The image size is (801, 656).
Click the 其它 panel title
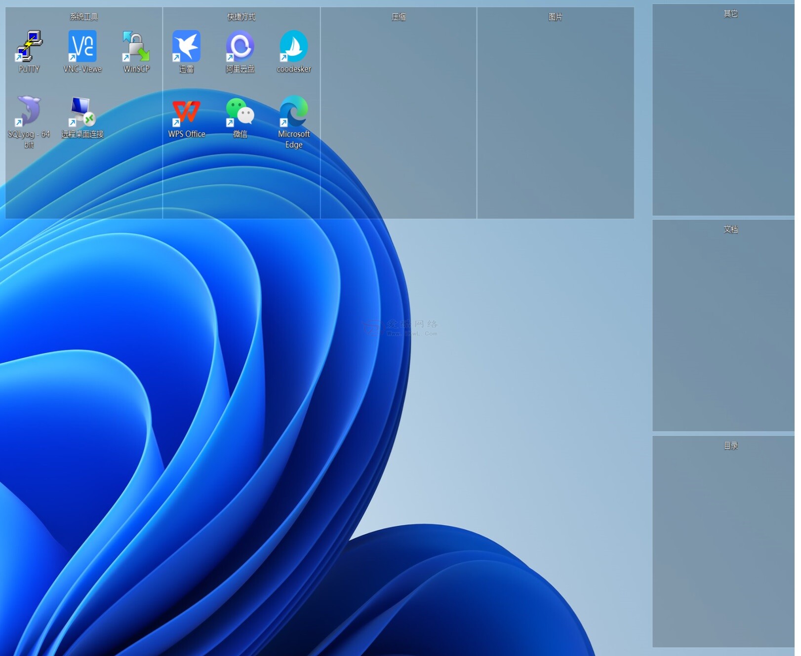(x=730, y=14)
